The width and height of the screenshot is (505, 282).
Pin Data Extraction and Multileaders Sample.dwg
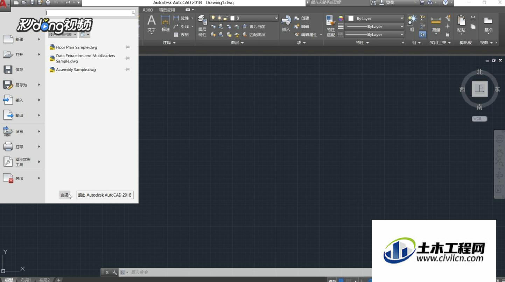click(128, 58)
